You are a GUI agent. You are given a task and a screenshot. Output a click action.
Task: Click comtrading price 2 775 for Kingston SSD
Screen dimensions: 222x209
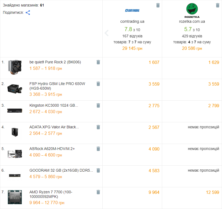coord(154,106)
